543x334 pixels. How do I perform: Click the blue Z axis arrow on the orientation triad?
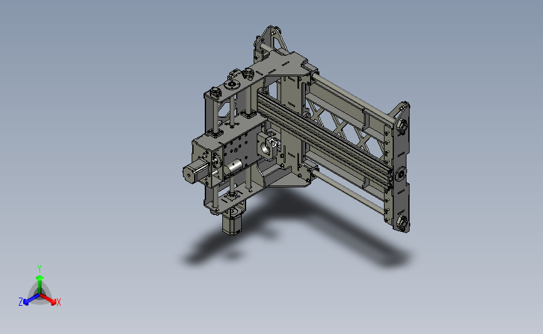pyautogui.click(x=31, y=300)
